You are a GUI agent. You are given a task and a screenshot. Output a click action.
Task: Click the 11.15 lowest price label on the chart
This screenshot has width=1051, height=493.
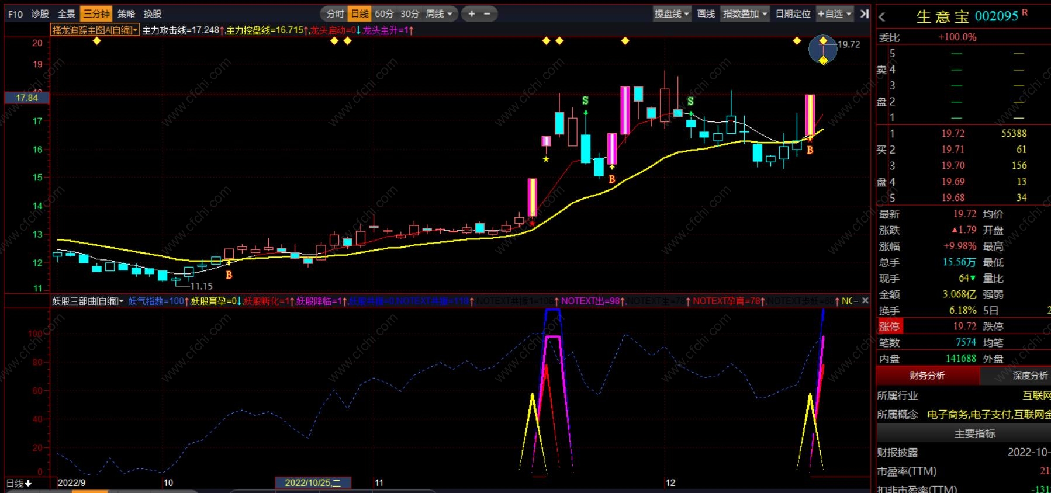click(x=201, y=286)
